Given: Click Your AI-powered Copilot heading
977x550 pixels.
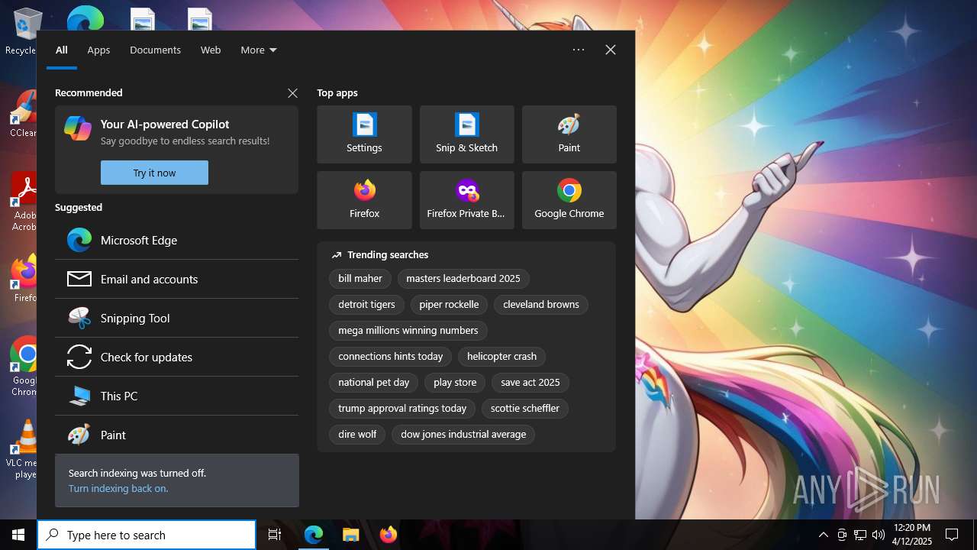Looking at the screenshot, I should [165, 124].
